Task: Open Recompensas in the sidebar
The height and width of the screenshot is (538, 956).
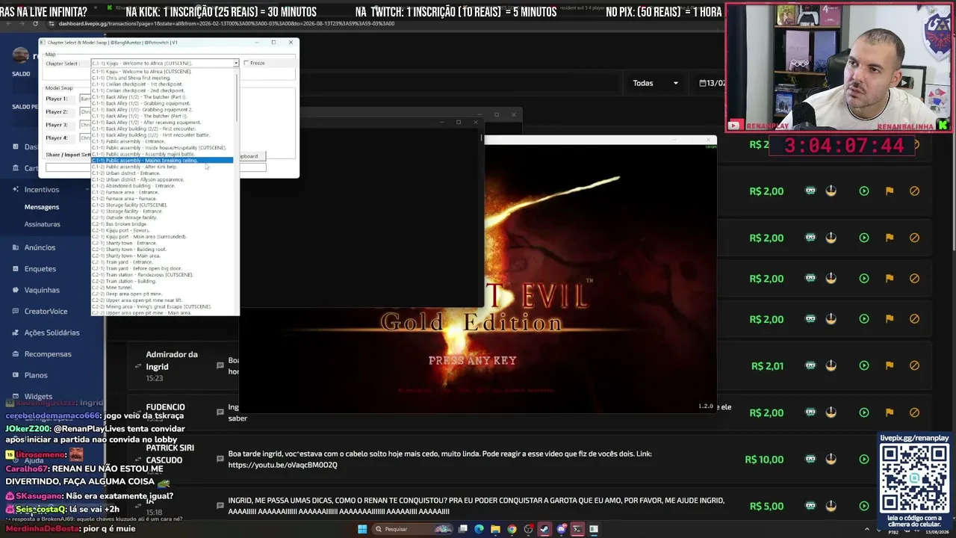Action: pos(48,354)
